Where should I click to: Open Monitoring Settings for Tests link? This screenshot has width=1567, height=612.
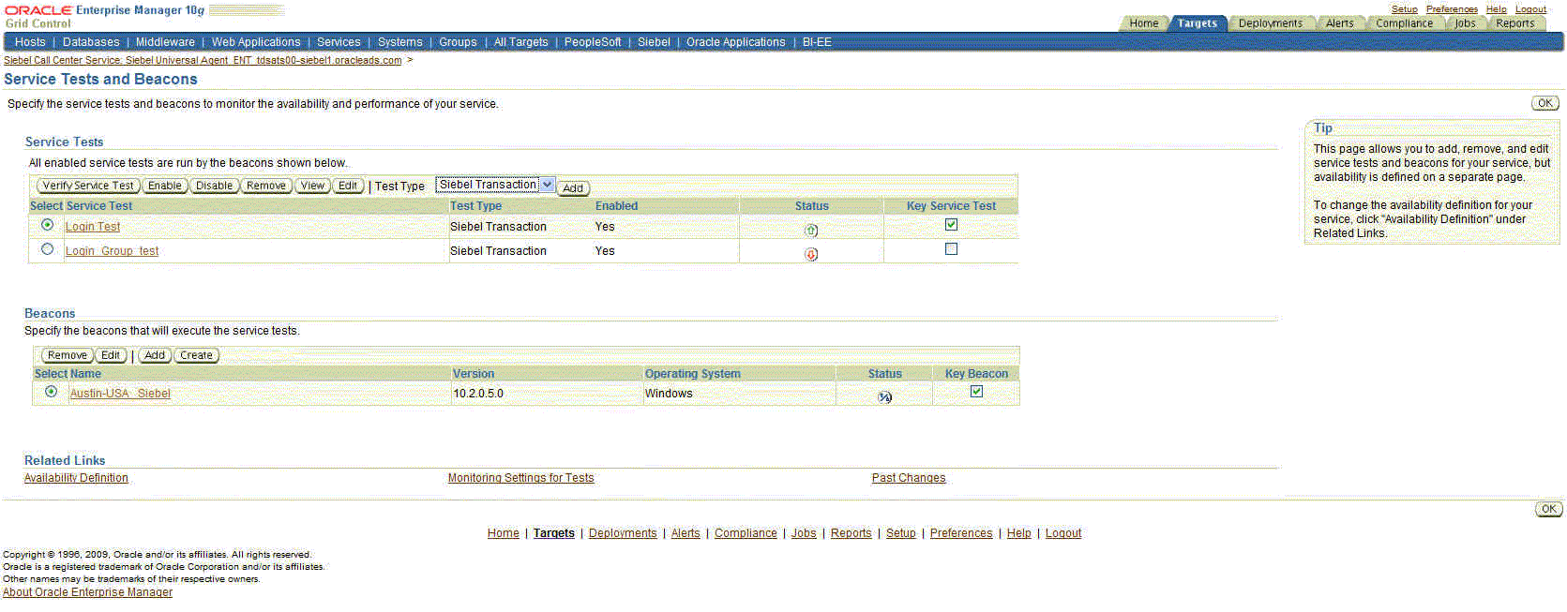[x=520, y=478]
